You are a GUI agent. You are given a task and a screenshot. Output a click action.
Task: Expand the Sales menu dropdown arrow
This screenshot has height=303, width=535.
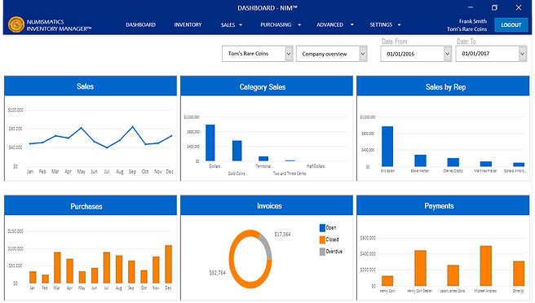(x=241, y=25)
